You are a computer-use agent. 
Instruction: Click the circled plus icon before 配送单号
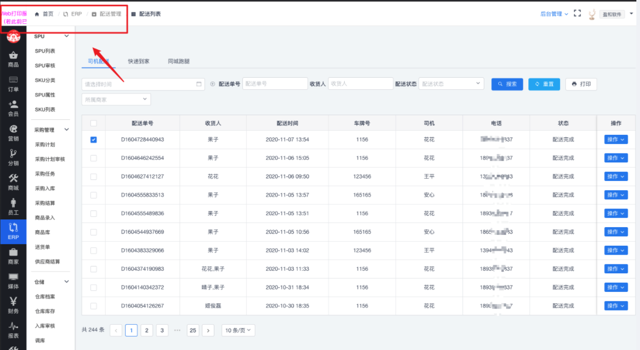(x=213, y=84)
